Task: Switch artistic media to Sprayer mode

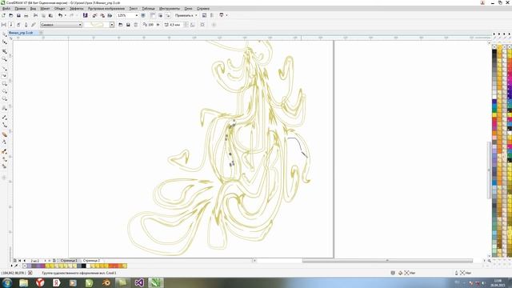Action: 18,25
